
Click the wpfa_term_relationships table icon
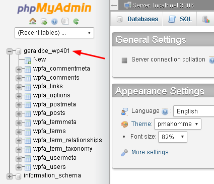[x=28, y=141]
